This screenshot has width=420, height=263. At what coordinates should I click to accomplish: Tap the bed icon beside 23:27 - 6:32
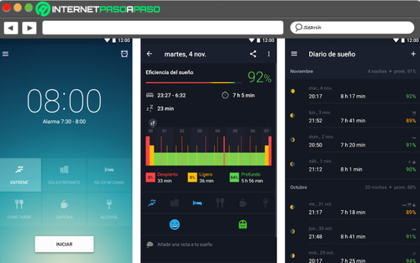(x=150, y=95)
